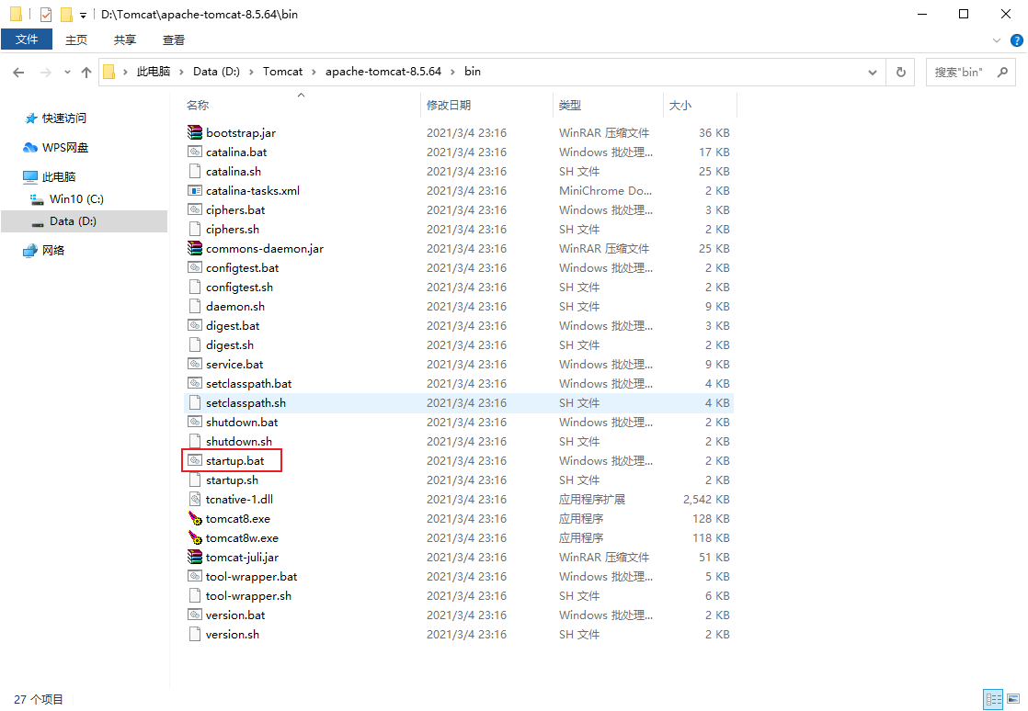This screenshot has width=1028, height=711.
Task: Select the configtest.bat file name
Action: (243, 267)
